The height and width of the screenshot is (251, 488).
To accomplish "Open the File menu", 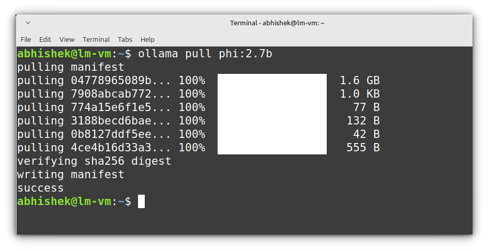I will click(x=26, y=39).
